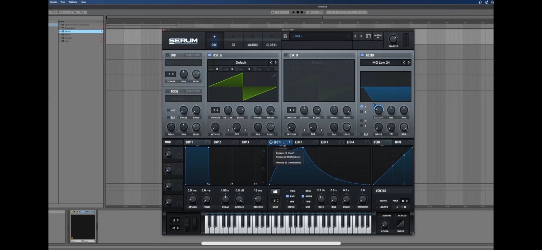
Task: Adjust OSC A unison voice stepper
Action: coord(215,110)
